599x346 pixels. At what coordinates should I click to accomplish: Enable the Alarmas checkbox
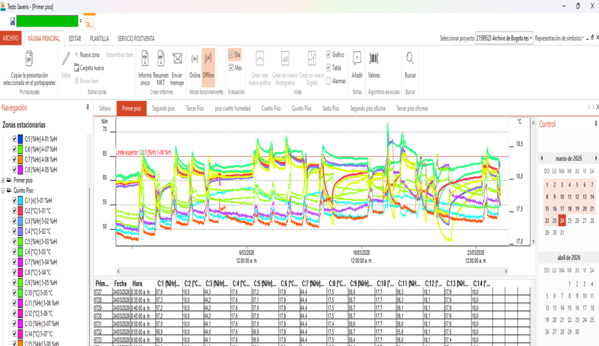click(328, 81)
